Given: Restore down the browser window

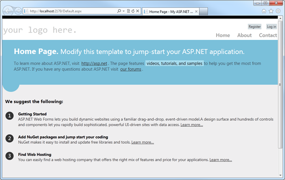Looking at the screenshot, I should click(265, 3).
